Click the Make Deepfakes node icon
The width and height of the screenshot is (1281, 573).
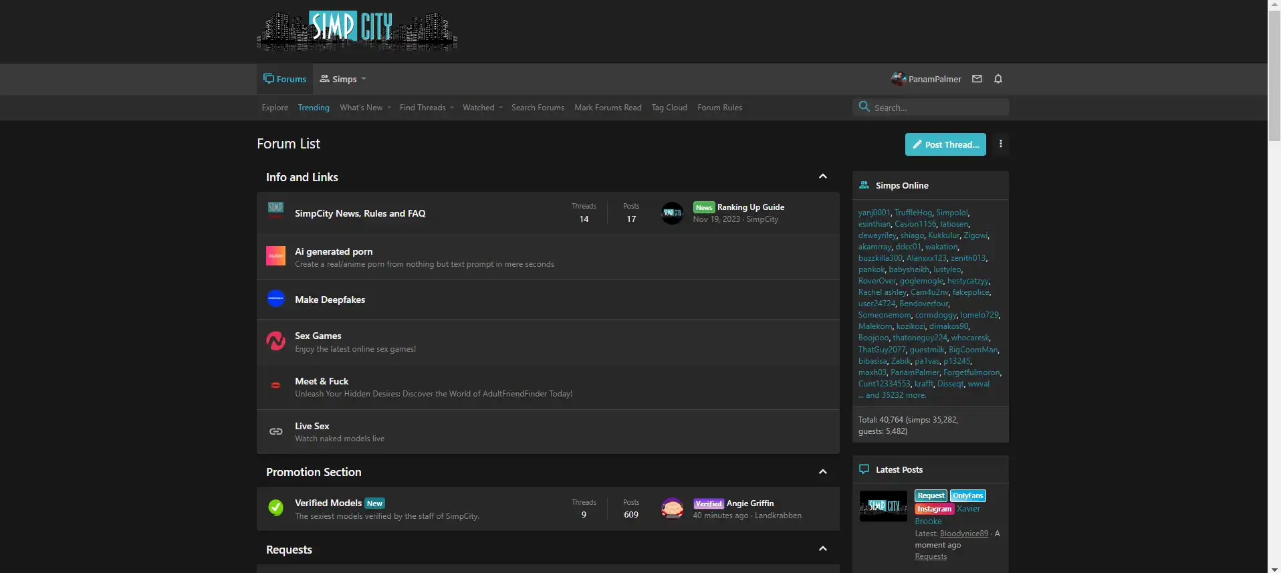(275, 299)
